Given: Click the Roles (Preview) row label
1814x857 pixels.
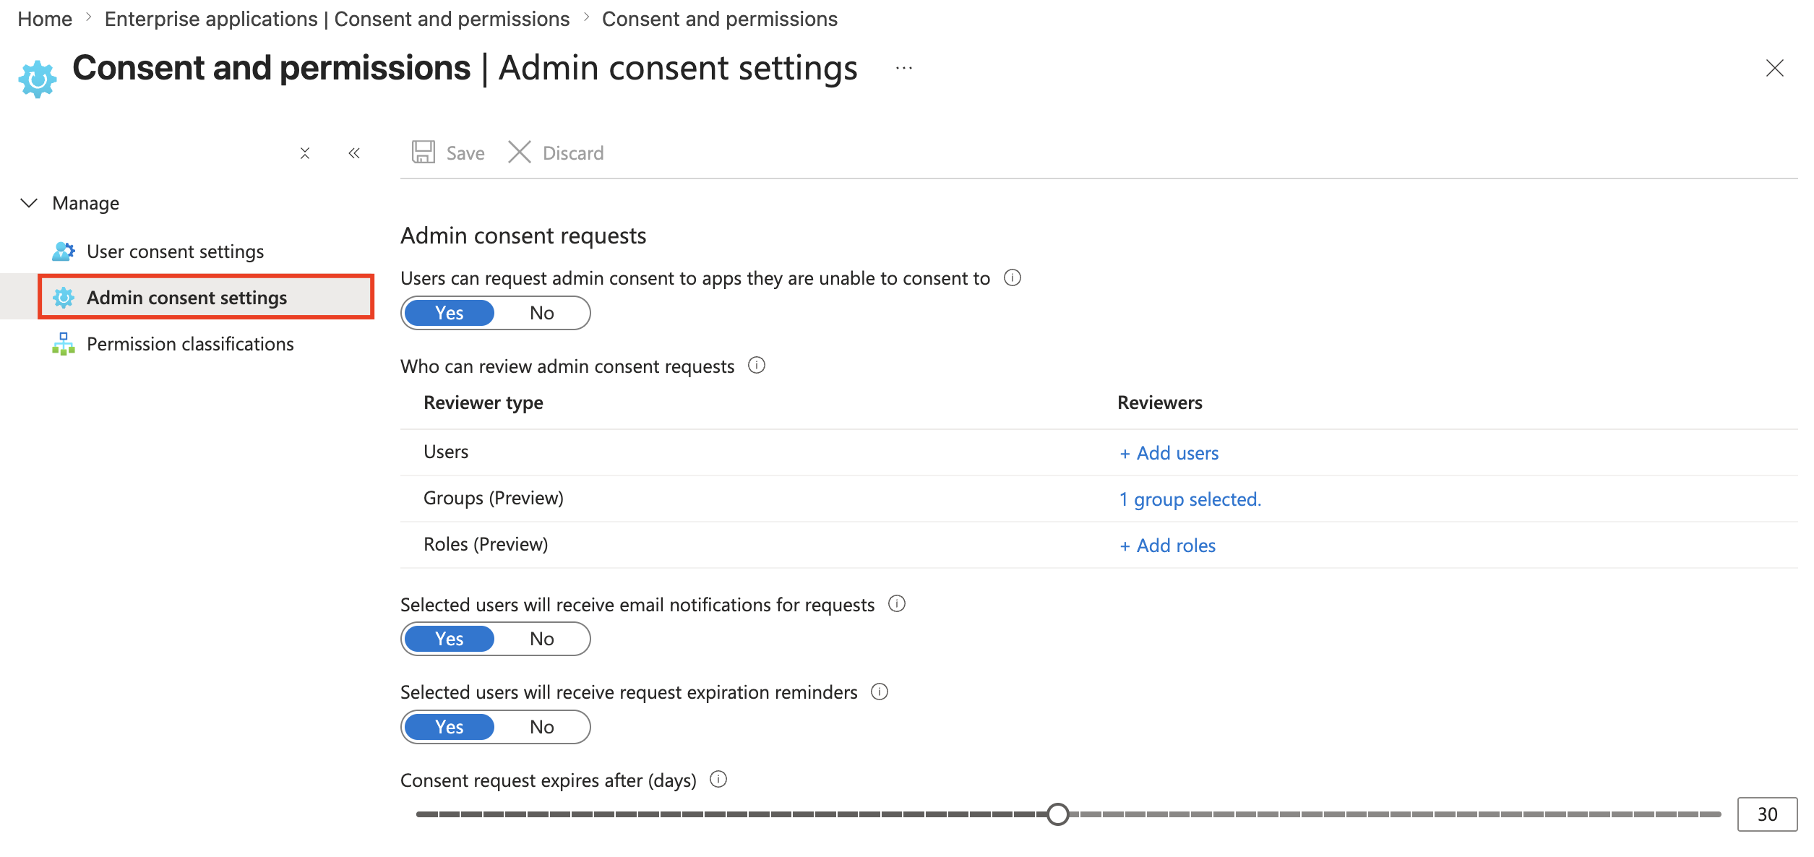Looking at the screenshot, I should 486,544.
